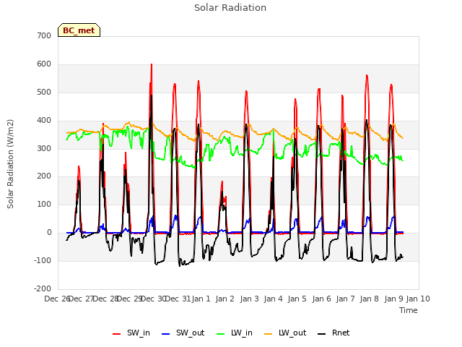Click the Jan 8 SW_in peak near 560
The width and height of the screenshot is (462, 347).
[367, 75]
